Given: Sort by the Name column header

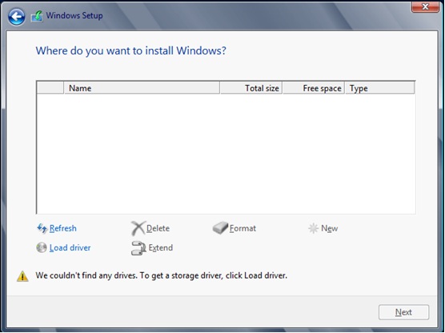Looking at the screenshot, I should [x=142, y=88].
